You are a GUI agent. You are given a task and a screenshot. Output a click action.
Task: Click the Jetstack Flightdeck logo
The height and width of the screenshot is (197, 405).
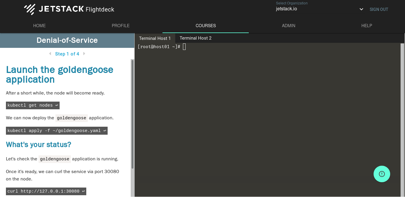click(x=68, y=9)
